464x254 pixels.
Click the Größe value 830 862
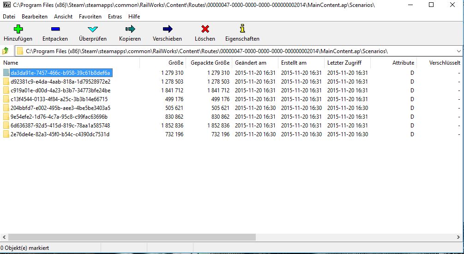(175, 117)
